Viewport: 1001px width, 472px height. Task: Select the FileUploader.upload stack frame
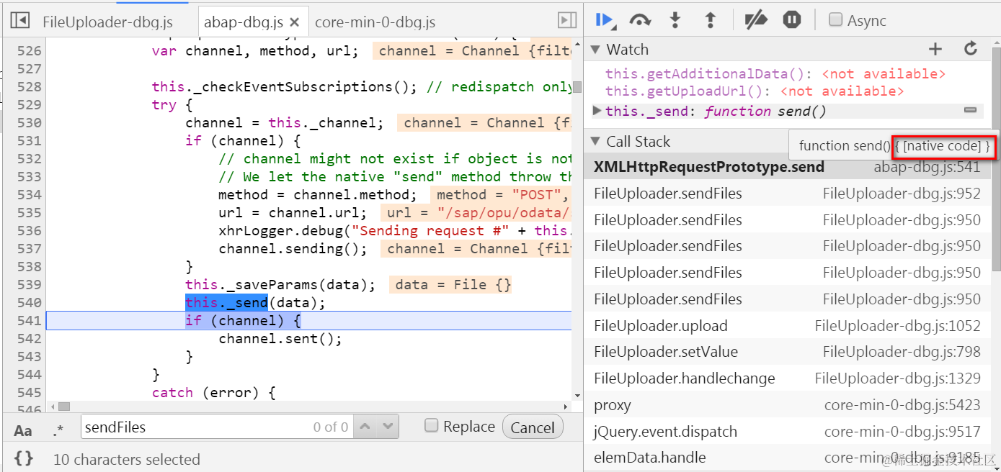point(662,325)
